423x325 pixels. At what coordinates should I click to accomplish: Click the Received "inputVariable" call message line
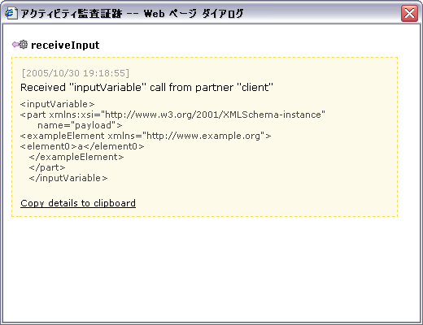(x=146, y=88)
